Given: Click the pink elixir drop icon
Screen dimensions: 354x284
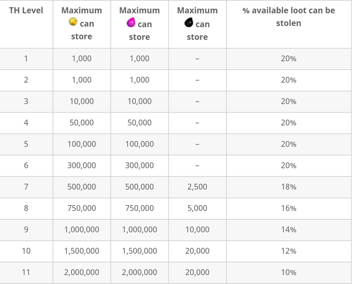Looking at the screenshot, I should pos(131,23).
